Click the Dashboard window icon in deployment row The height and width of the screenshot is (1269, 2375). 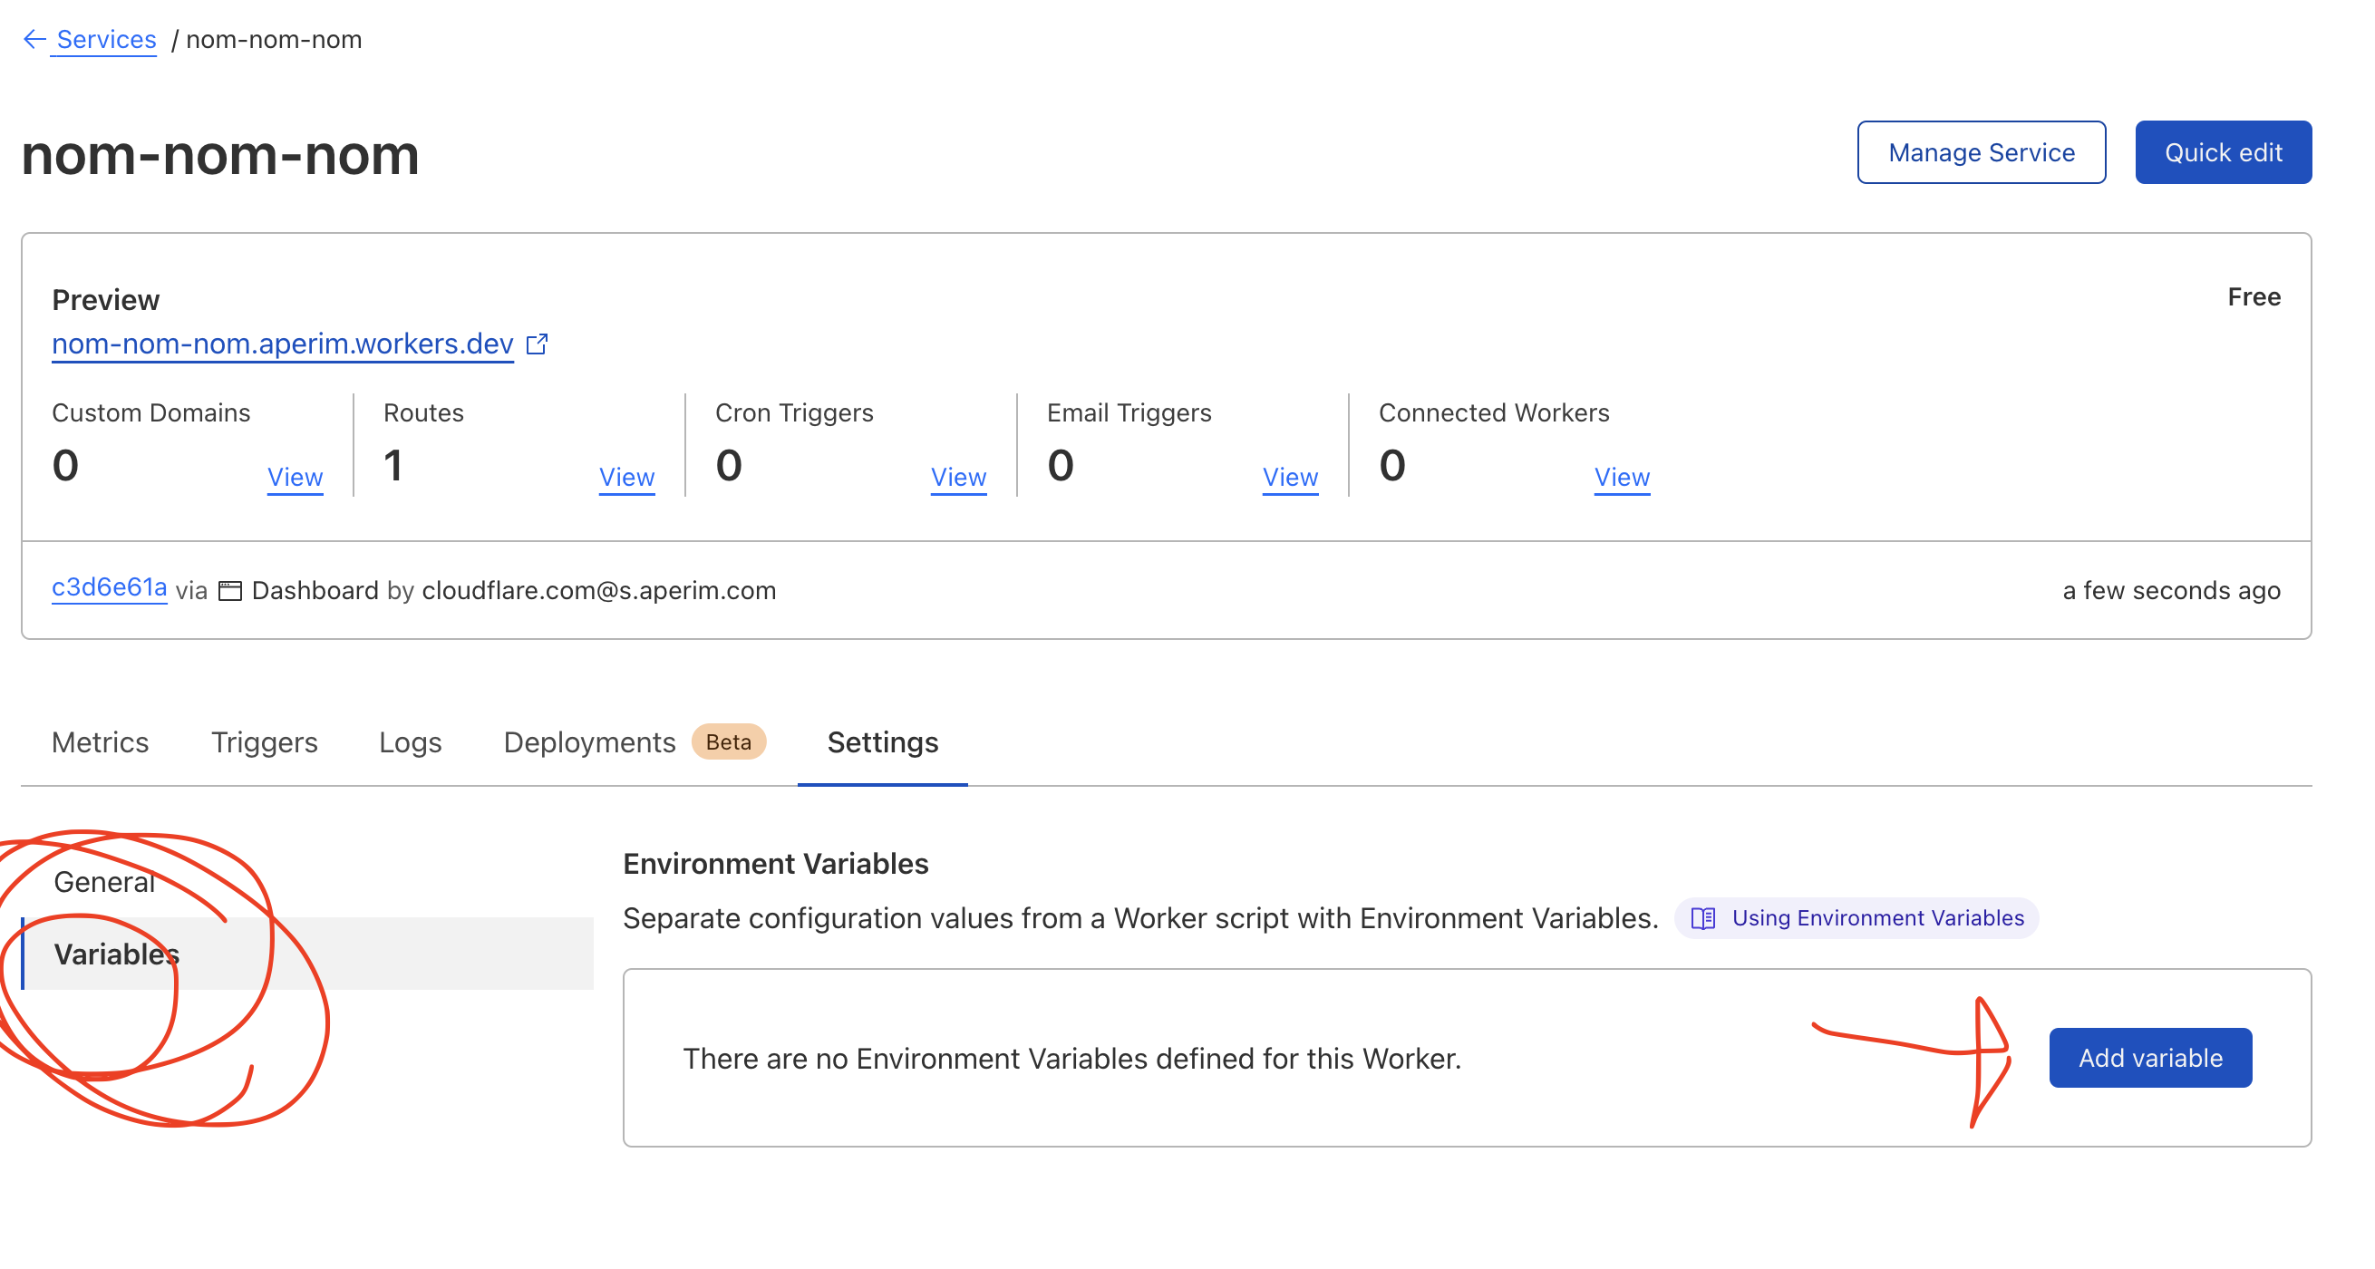229,590
